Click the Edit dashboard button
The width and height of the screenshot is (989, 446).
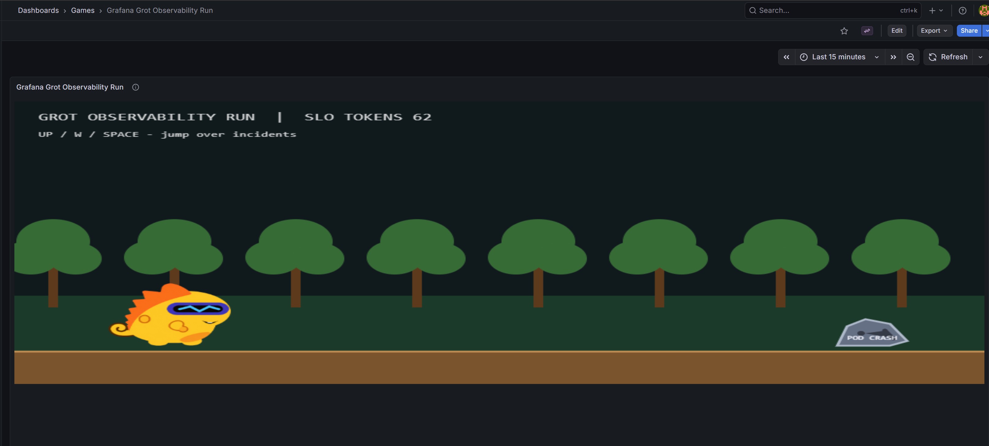pyautogui.click(x=897, y=31)
